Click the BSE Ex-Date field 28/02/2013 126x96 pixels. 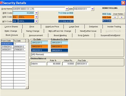click(40, 43)
